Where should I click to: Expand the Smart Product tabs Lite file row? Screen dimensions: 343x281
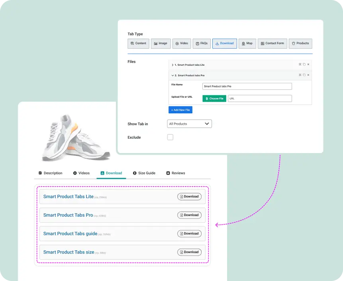coord(172,65)
